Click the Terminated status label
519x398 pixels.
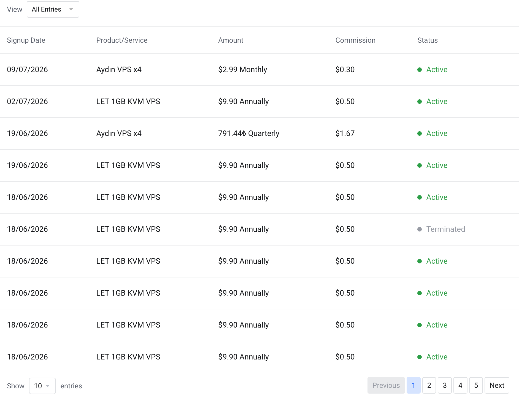coord(445,229)
